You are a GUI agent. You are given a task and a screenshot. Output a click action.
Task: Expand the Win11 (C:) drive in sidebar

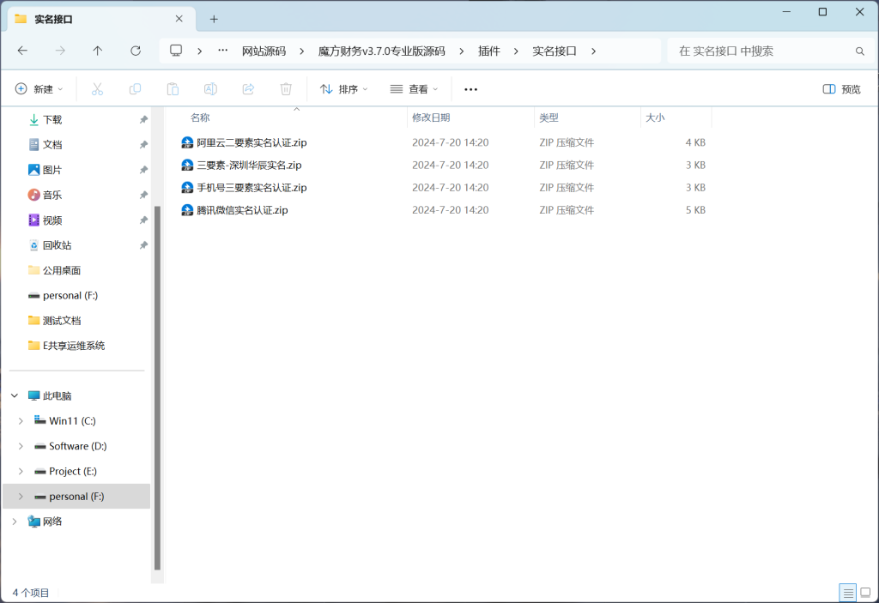[x=20, y=420]
